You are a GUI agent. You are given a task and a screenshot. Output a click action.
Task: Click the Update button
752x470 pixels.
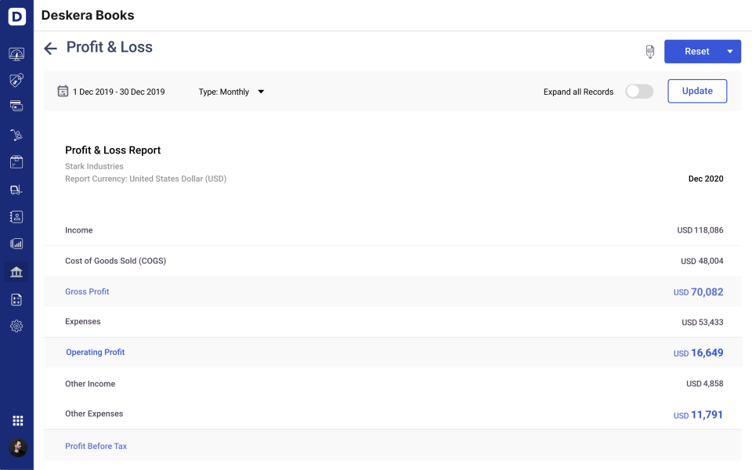click(x=697, y=91)
